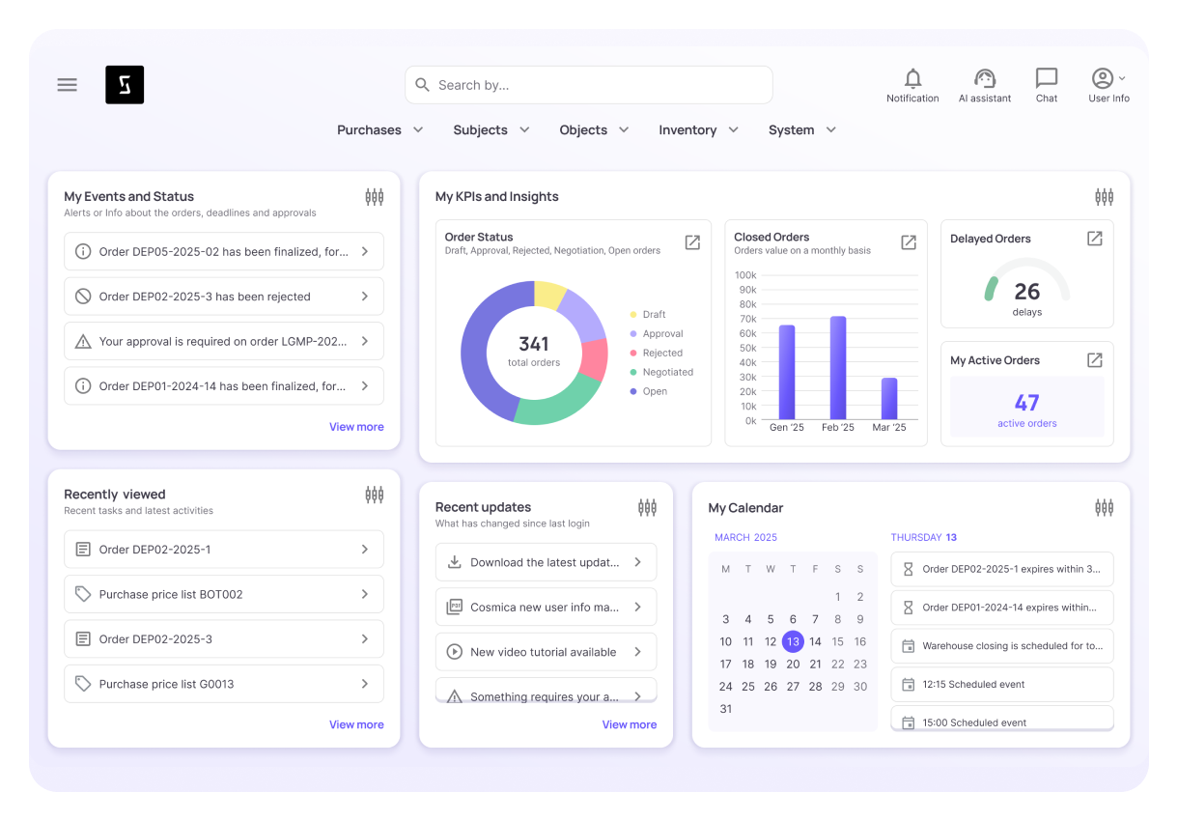
Task: Expand the Closed Orders chart
Action: point(909,242)
